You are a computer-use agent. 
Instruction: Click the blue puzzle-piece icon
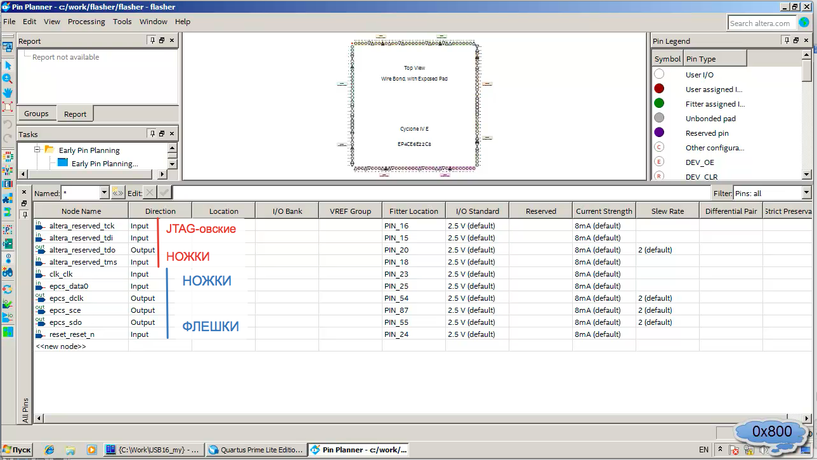(8, 198)
